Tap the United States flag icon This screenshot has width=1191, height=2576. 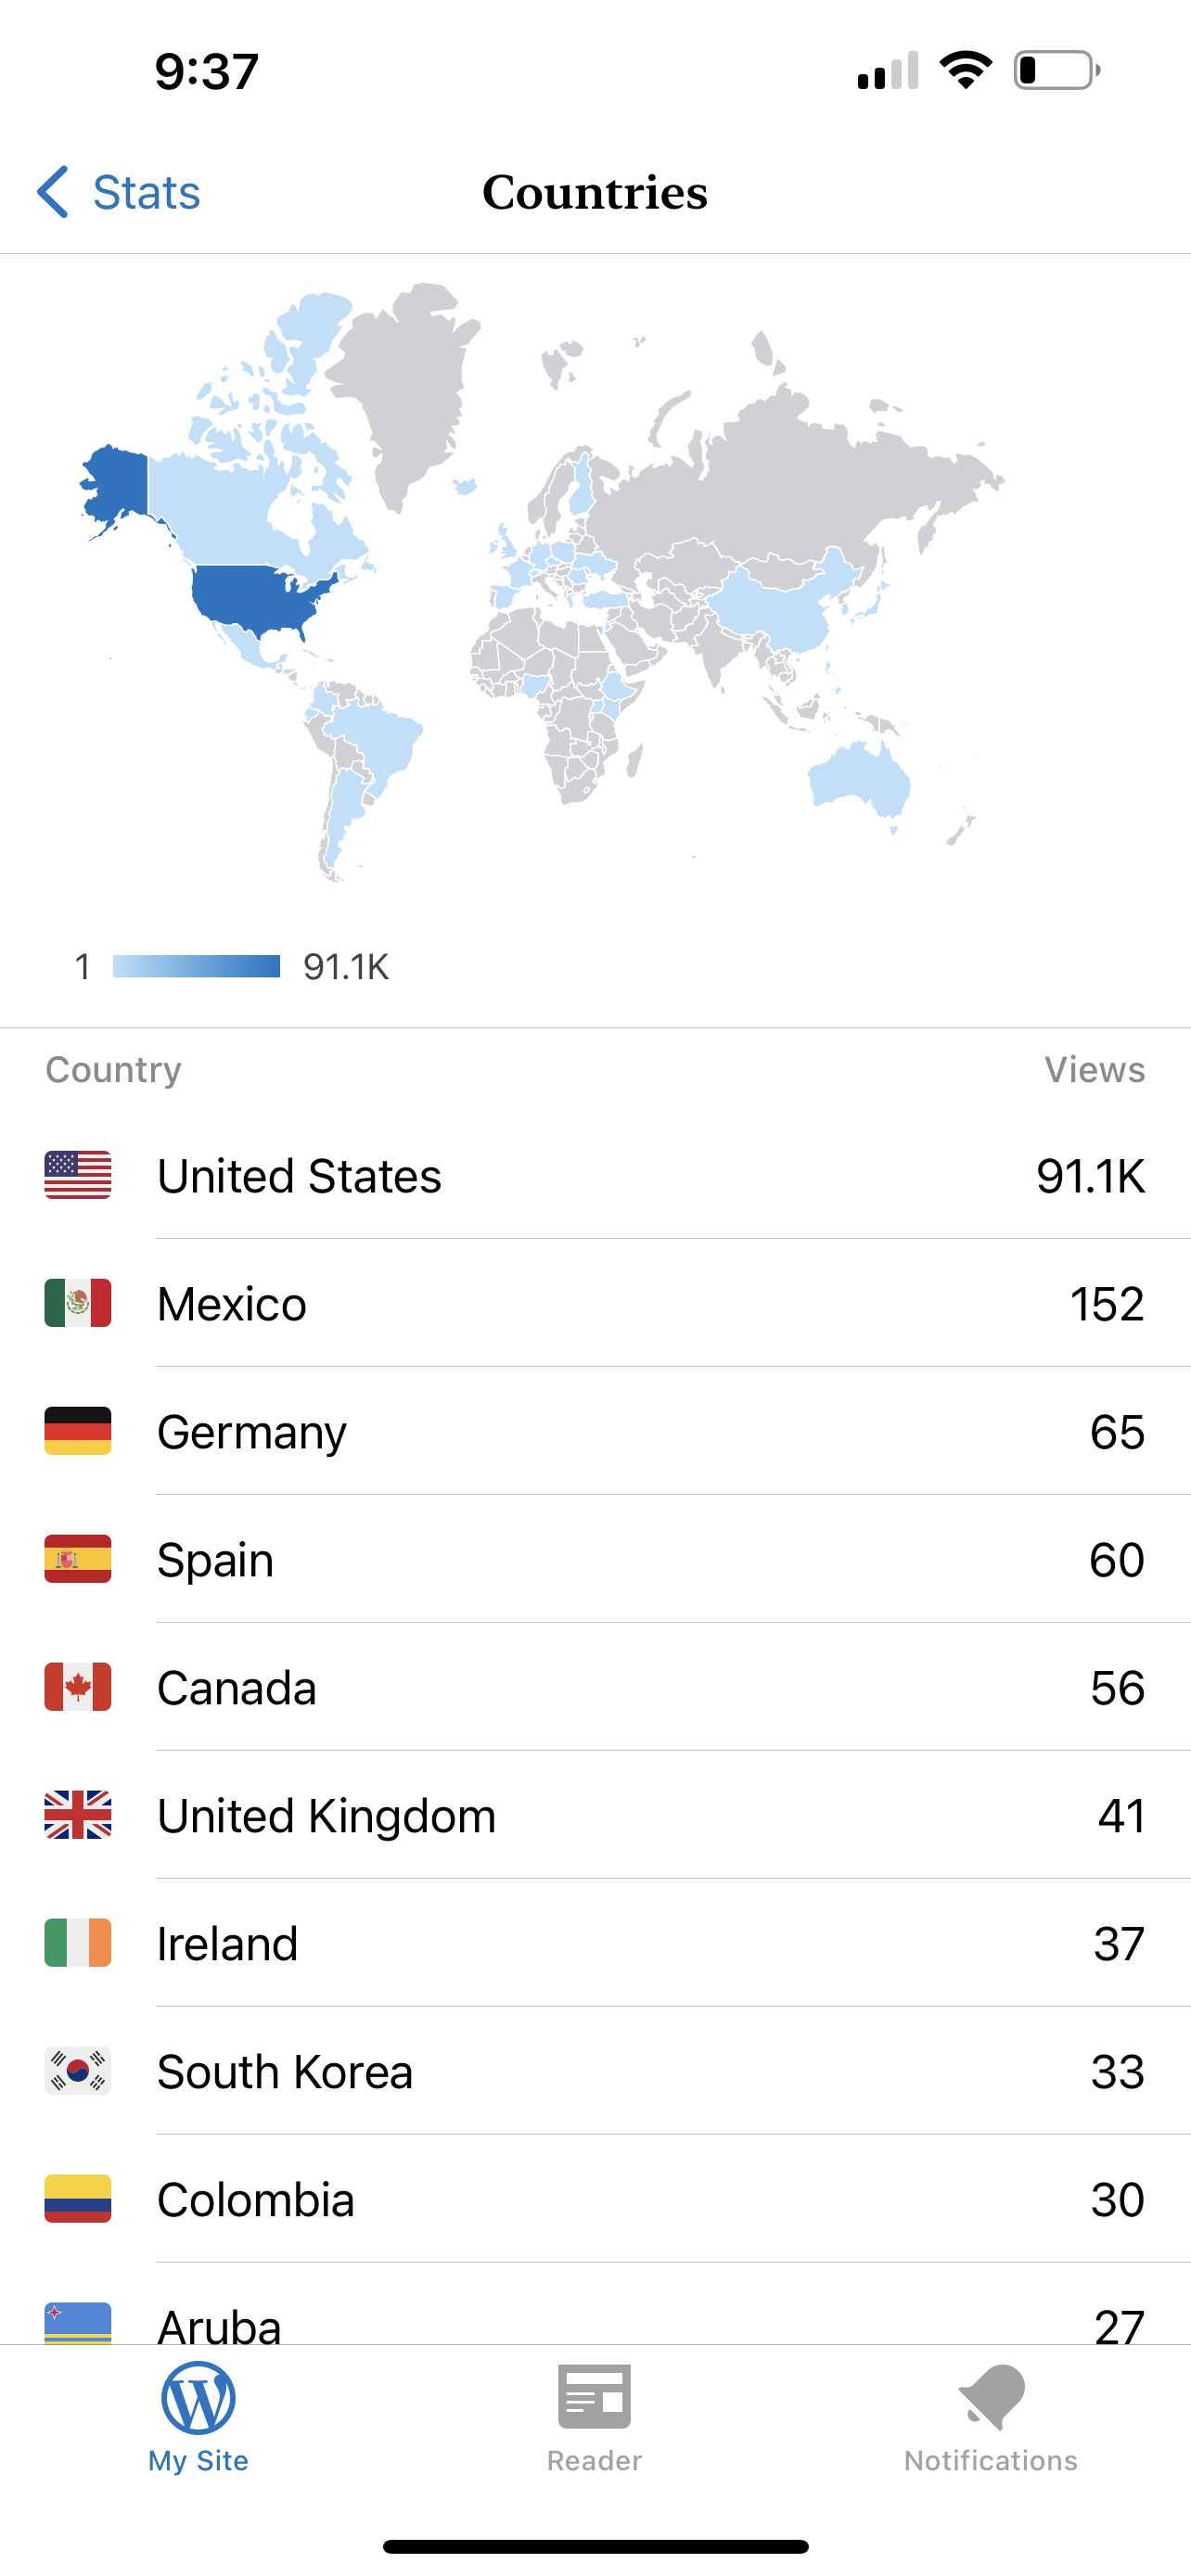78,1175
